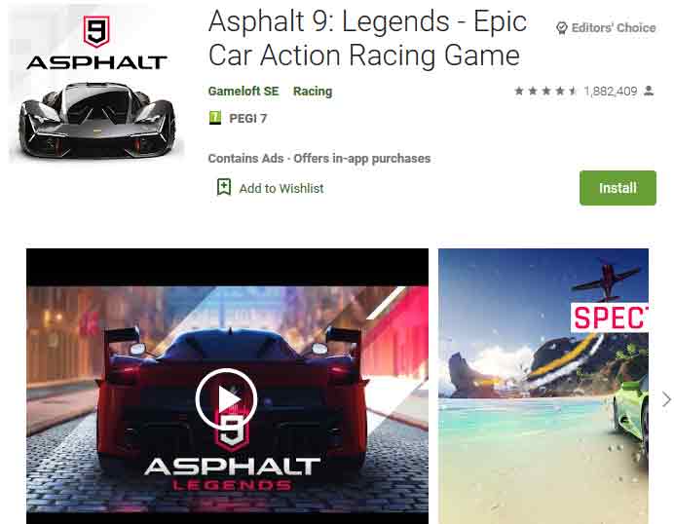
Task: Click the PEGI 7 rating label
Action: pos(248,118)
